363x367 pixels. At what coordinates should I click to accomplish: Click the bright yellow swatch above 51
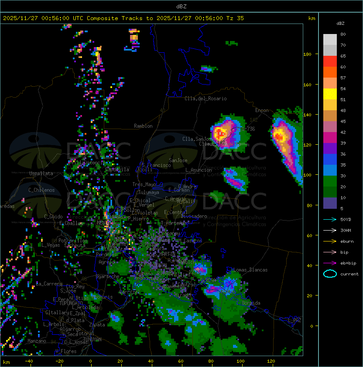[x=330, y=94]
